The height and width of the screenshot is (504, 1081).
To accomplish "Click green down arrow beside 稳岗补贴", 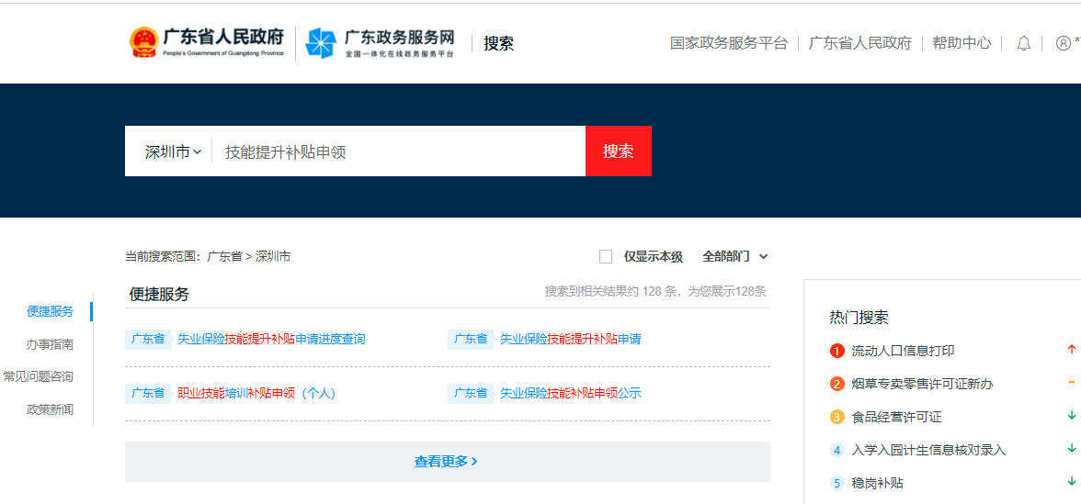I will (x=1072, y=481).
